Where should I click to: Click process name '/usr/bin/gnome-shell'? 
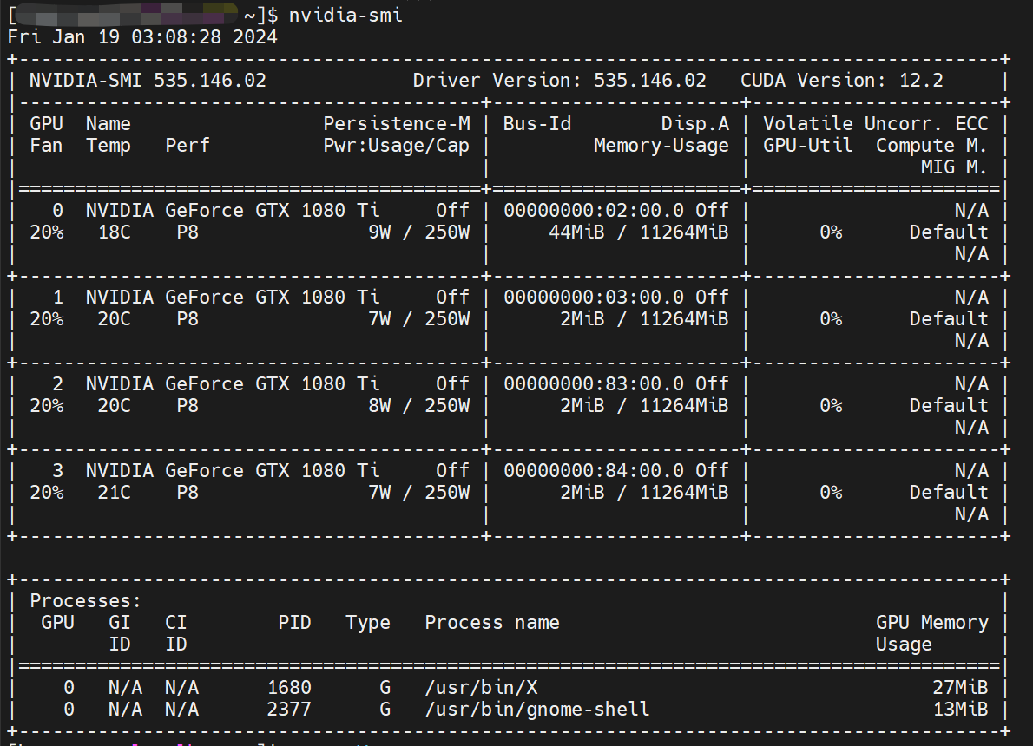click(537, 710)
